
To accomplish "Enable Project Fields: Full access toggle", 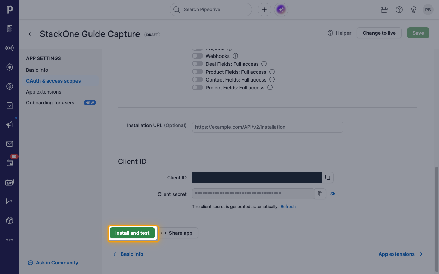I will point(198,87).
